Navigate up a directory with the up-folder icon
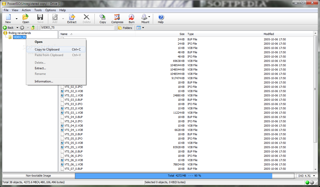 [x=33, y=27]
